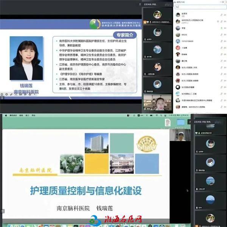227x227 pixels.
Task: Click the author line 南京脑科医院 钱瑞莲
Action: point(85,208)
